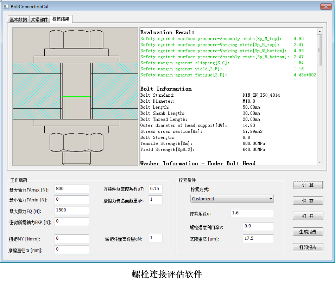Screen dimensions: 335x284
Task: Click the results panel scrollbar thumb
Action: [320, 50]
